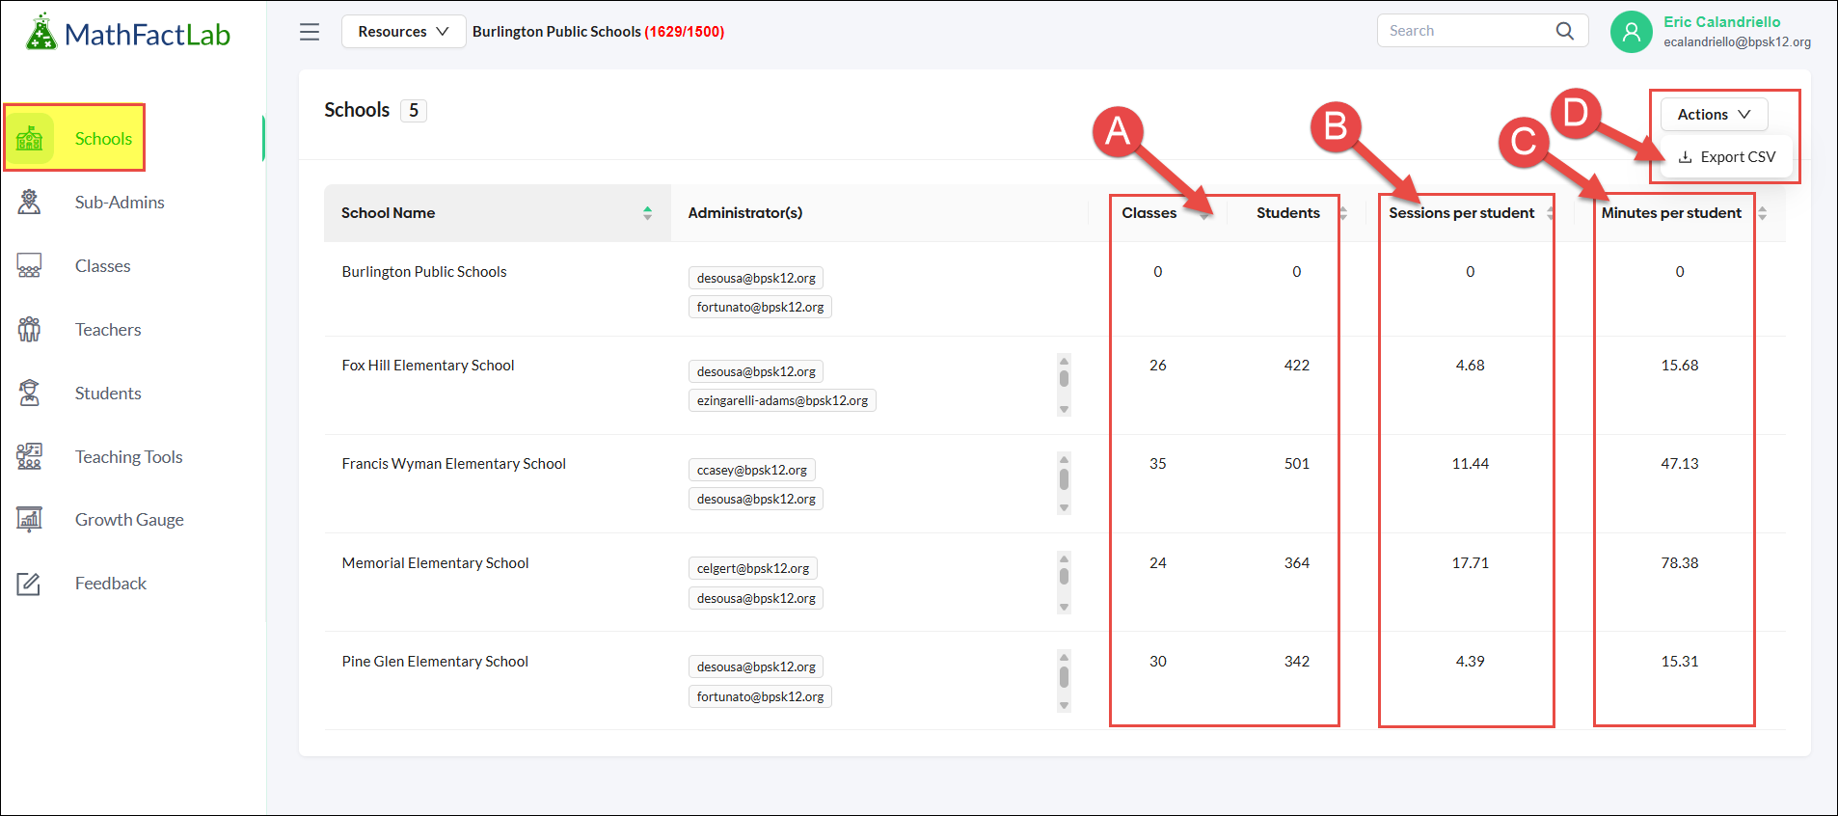The height and width of the screenshot is (816, 1838).
Task: Go to Teaching Tools menu item
Action: pos(128,457)
